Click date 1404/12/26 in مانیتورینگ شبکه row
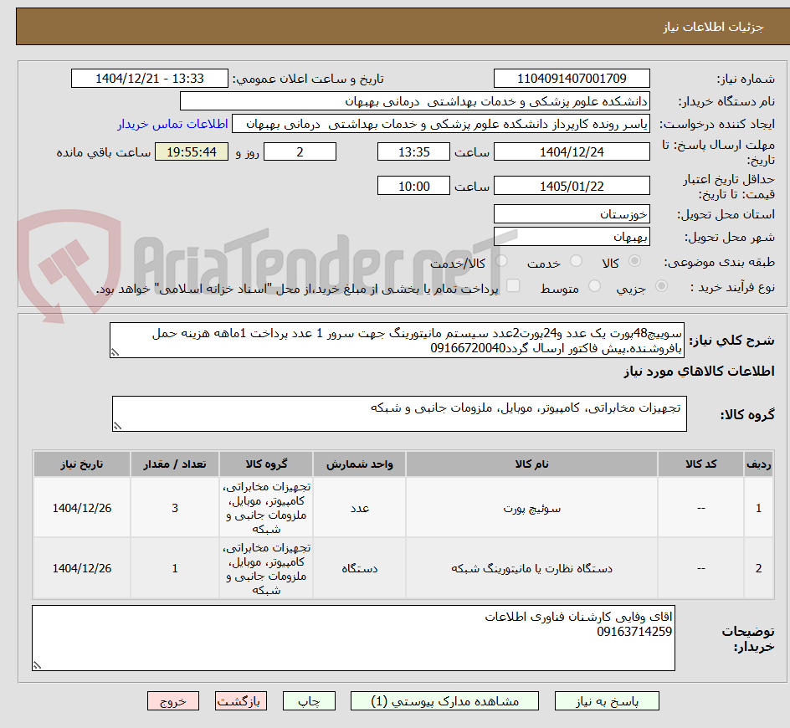Viewport: 790px width, 728px height. pos(82,568)
